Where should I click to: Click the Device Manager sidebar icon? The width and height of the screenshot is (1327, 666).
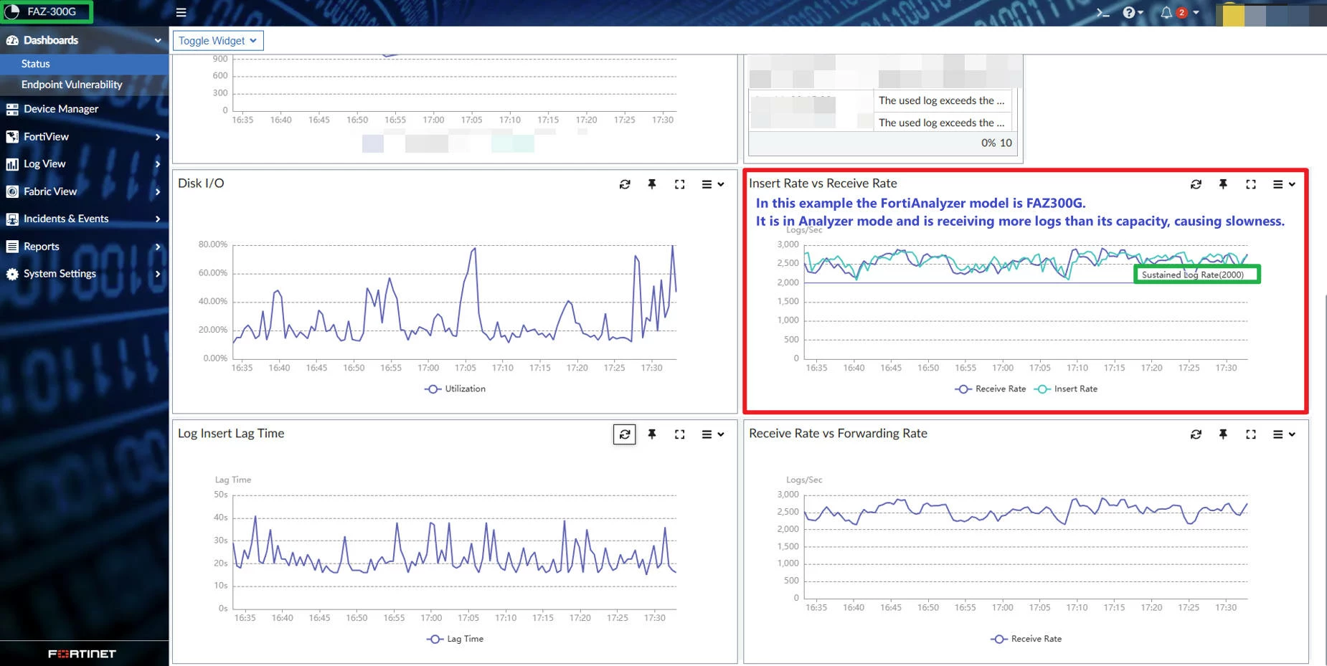pyautogui.click(x=12, y=109)
